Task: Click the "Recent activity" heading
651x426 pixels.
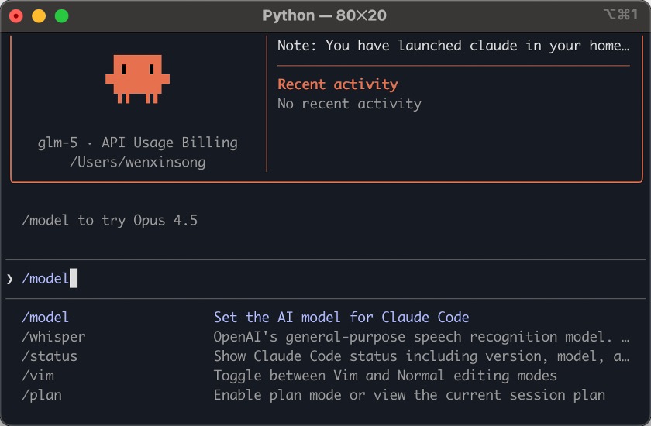Action: (337, 84)
